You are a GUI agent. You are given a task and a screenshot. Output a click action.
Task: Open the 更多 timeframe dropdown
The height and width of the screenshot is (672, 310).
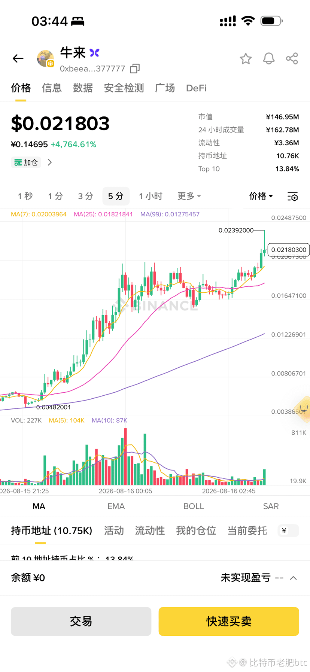pos(189,196)
